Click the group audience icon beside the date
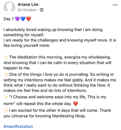Image resolution: width=121 pixels, height=130 pixels. click(42, 10)
